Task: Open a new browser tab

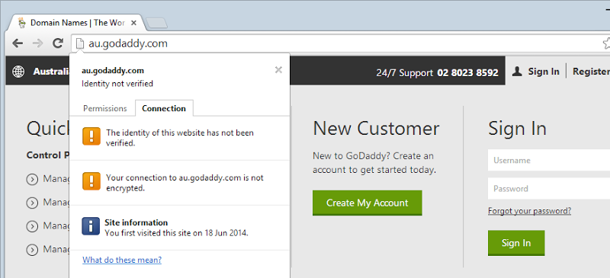Action: 157,23
